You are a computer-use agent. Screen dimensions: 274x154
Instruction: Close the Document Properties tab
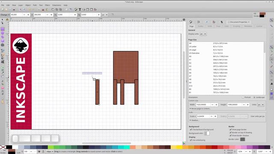pos(249,22)
